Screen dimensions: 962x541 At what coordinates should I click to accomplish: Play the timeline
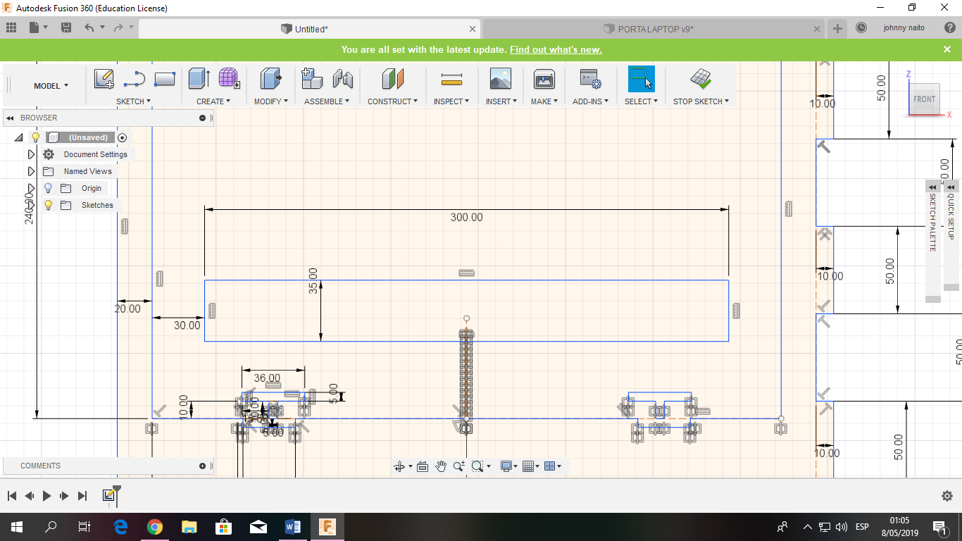(46, 496)
